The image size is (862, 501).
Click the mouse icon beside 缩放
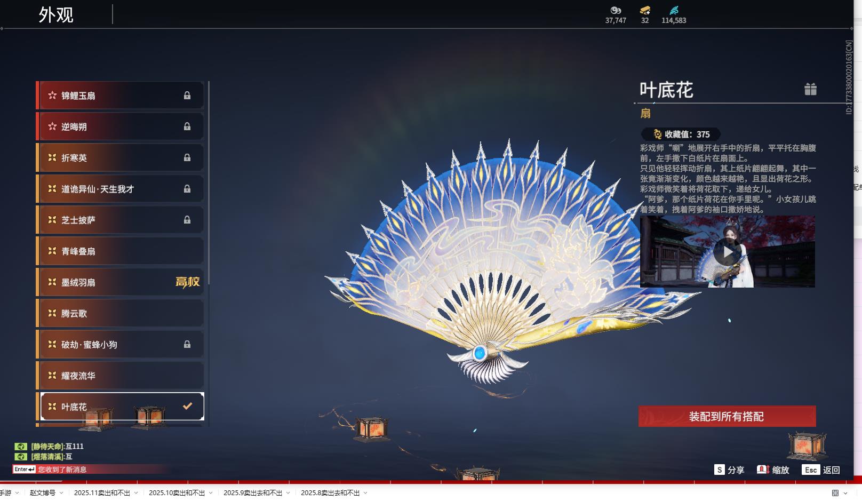tap(763, 470)
